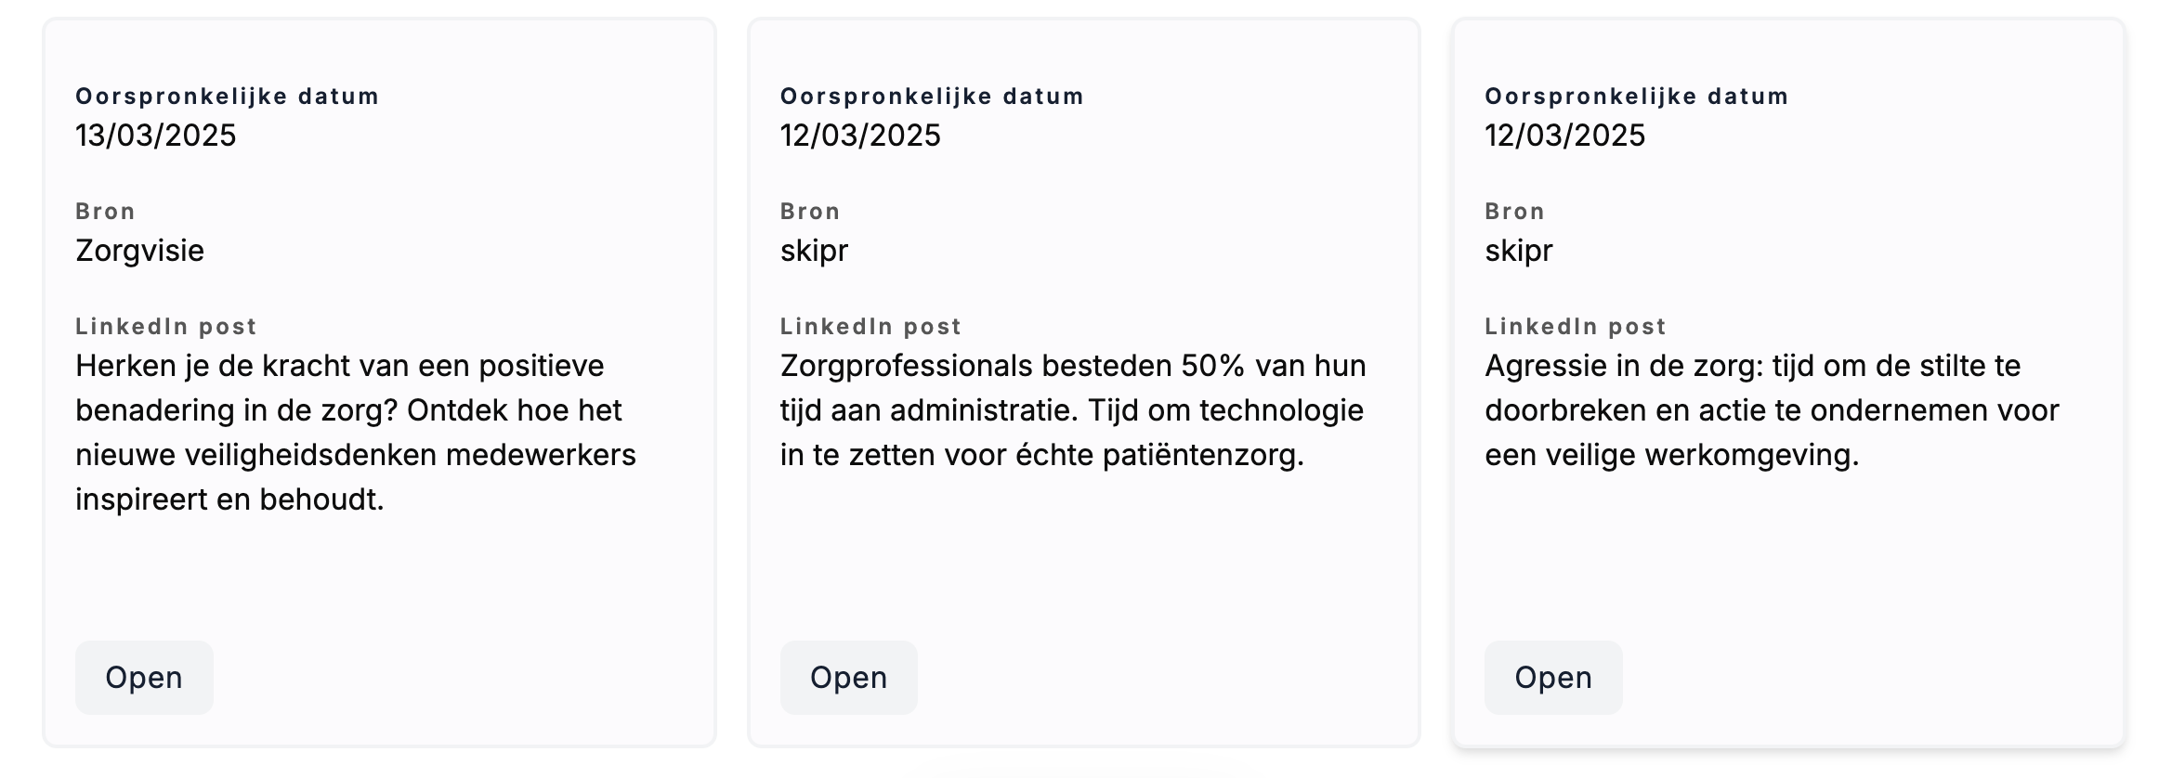Click the Zorgprofessionals besteden 50% post text
This screenshot has height=778, width=2172.
1073,410
